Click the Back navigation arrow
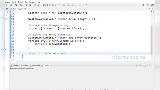The image size is (160, 90). 75,5
